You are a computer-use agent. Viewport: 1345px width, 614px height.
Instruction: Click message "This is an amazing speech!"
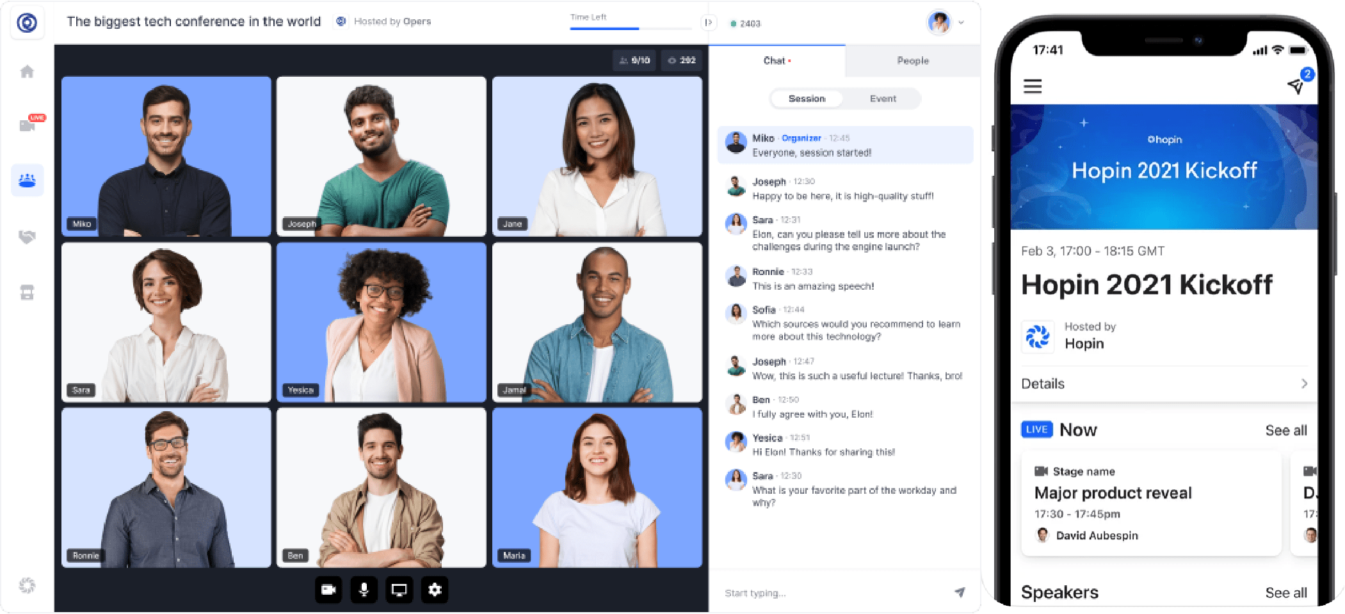click(813, 287)
